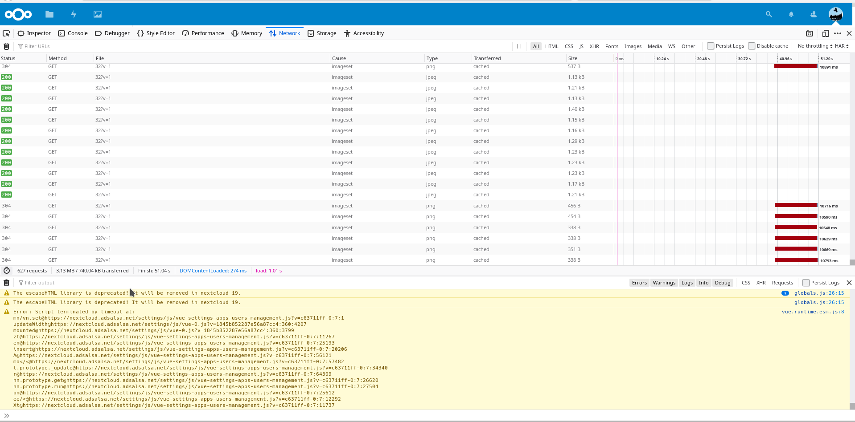Open the notifications bell
This screenshot has height=422, width=855.
(791, 14)
